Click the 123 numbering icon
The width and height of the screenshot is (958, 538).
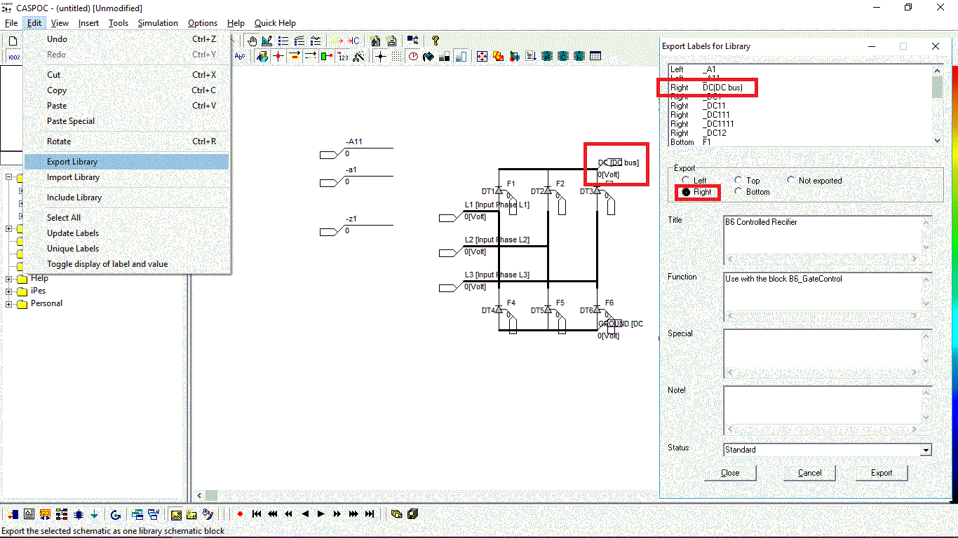(x=343, y=57)
